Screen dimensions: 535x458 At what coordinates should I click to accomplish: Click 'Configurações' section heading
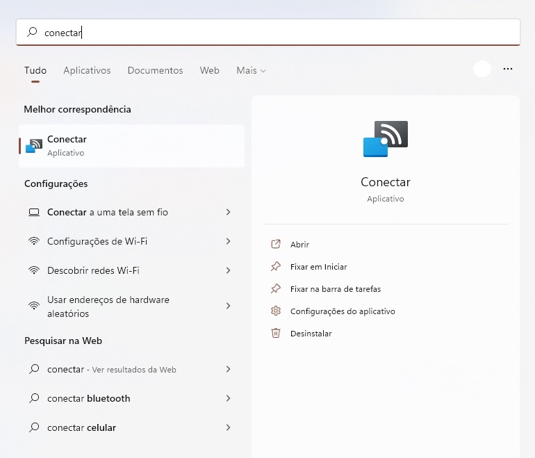click(56, 183)
